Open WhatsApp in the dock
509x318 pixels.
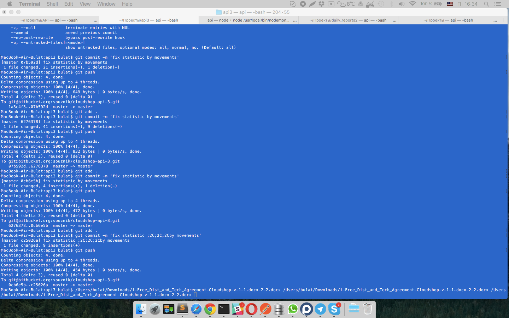[x=293, y=309]
